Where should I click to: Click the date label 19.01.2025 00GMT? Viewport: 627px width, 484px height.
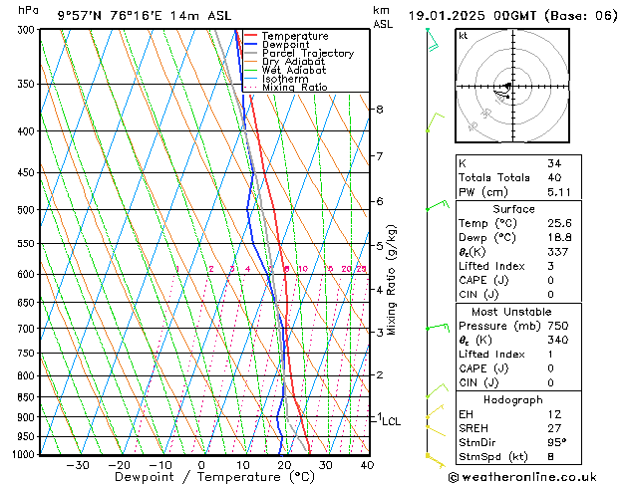click(x=472, y=16)
